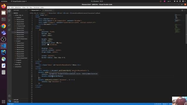
Task: Open the gray background-color swatch
Action: coord(57,43)
